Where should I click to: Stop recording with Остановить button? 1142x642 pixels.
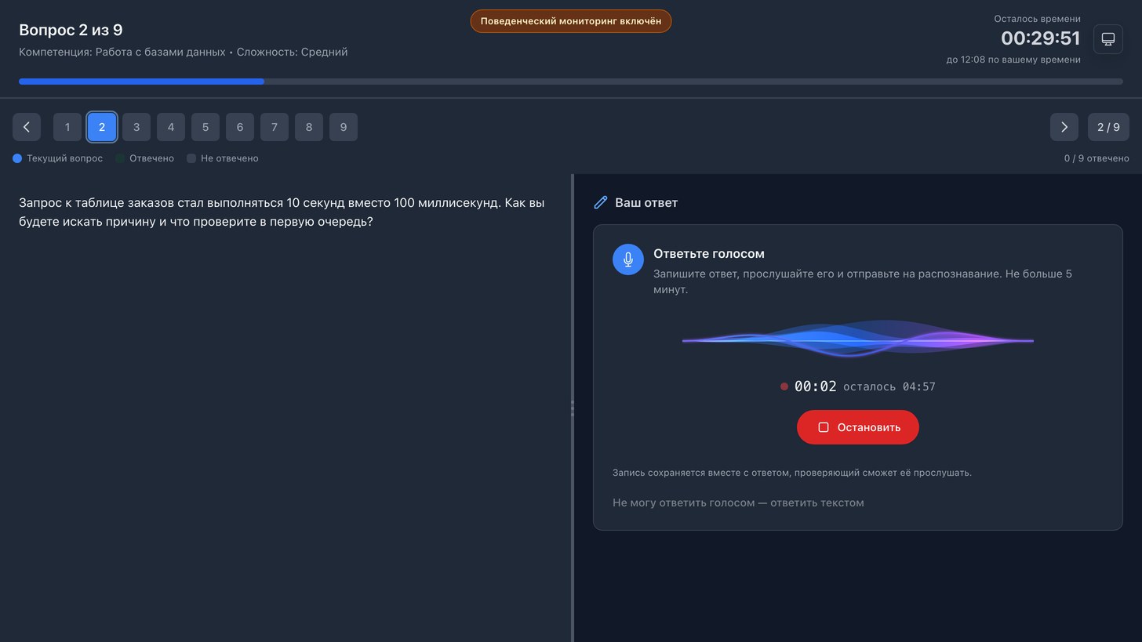tap(858, 427)
